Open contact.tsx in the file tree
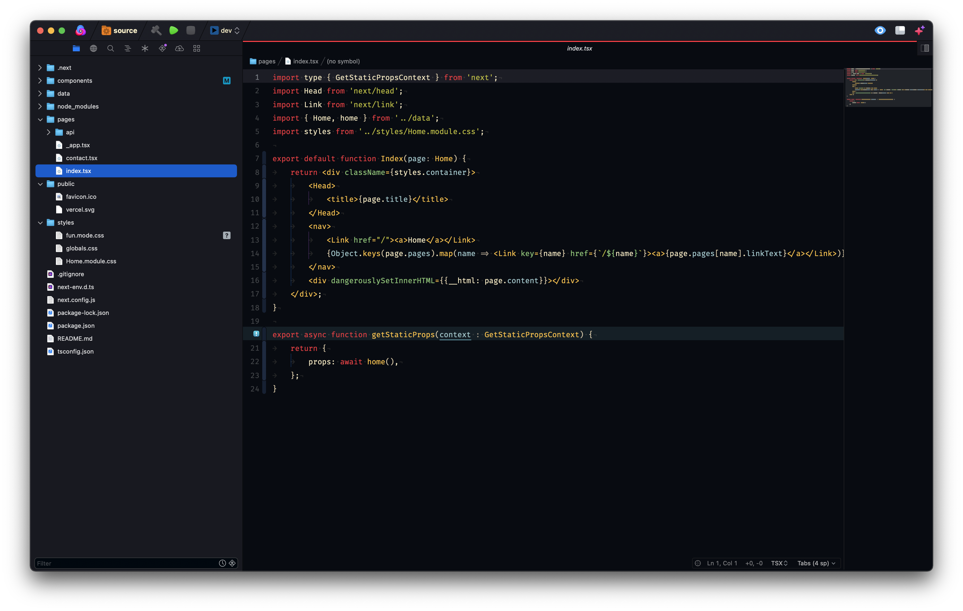 click(x=82, y=158)
